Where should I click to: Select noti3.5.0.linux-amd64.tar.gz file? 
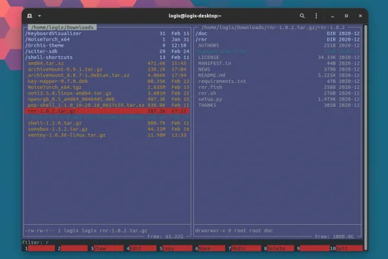click(x=107, y=93)
